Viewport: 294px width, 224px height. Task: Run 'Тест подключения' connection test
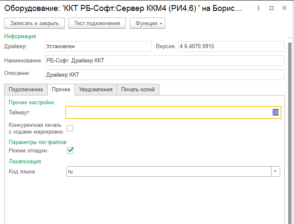(x=97, y=23)
